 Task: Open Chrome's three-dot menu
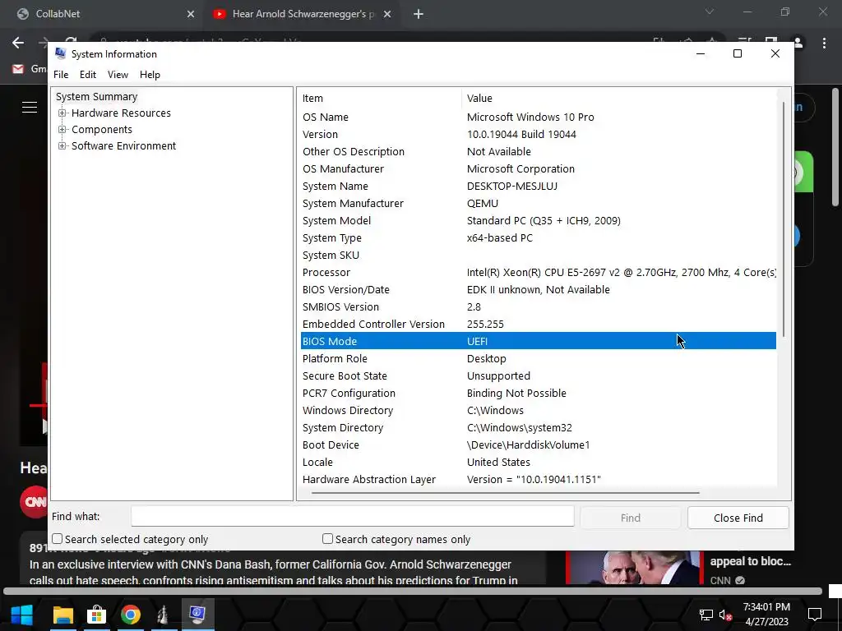[824, 43]
